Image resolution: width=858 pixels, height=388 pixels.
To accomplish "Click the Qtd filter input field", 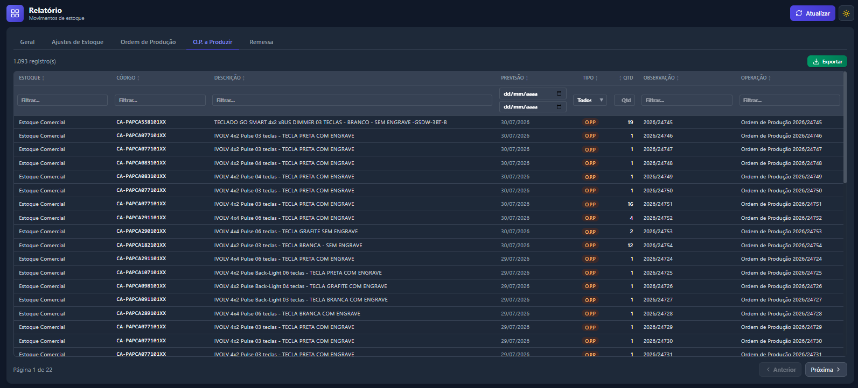I will point(625,100).
